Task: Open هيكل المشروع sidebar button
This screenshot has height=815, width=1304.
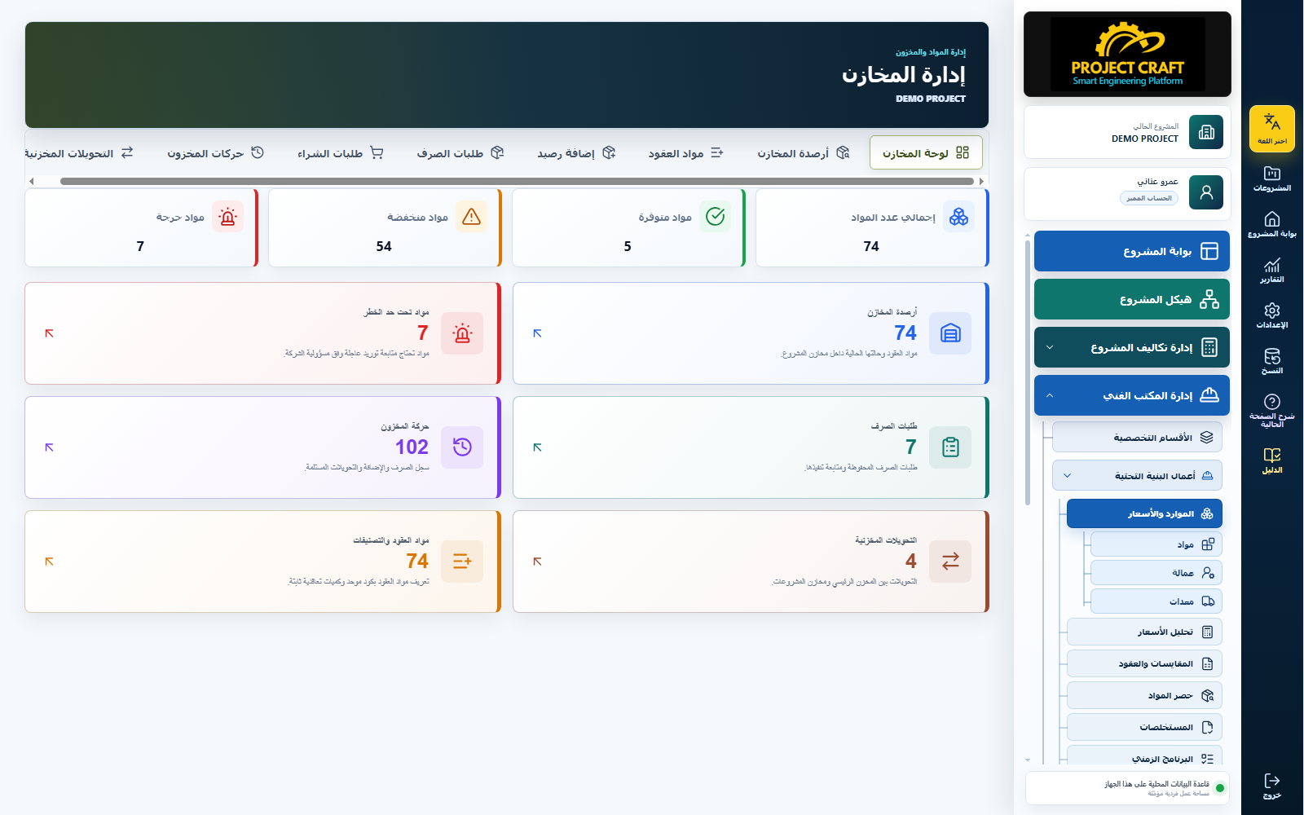Action: [x=1132, y=299]
